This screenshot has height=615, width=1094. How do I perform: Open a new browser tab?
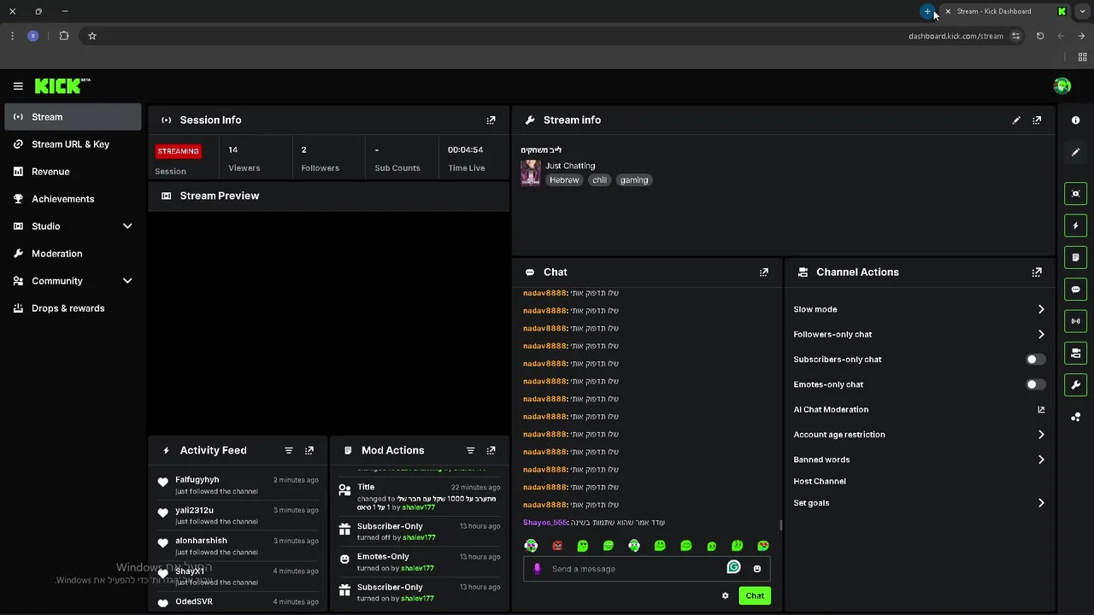(x=927, y=11)
